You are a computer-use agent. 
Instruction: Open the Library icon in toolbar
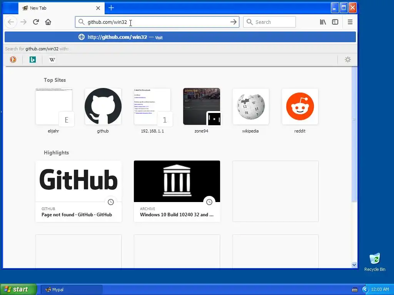[323, 22]
